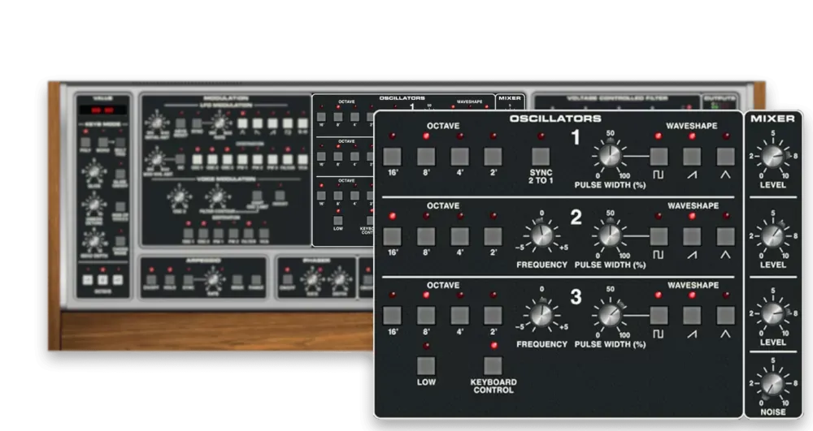Enable sawtooth waveshape on oscillator 1
Viewport: 813px width, 431px height.
point(692,157)
